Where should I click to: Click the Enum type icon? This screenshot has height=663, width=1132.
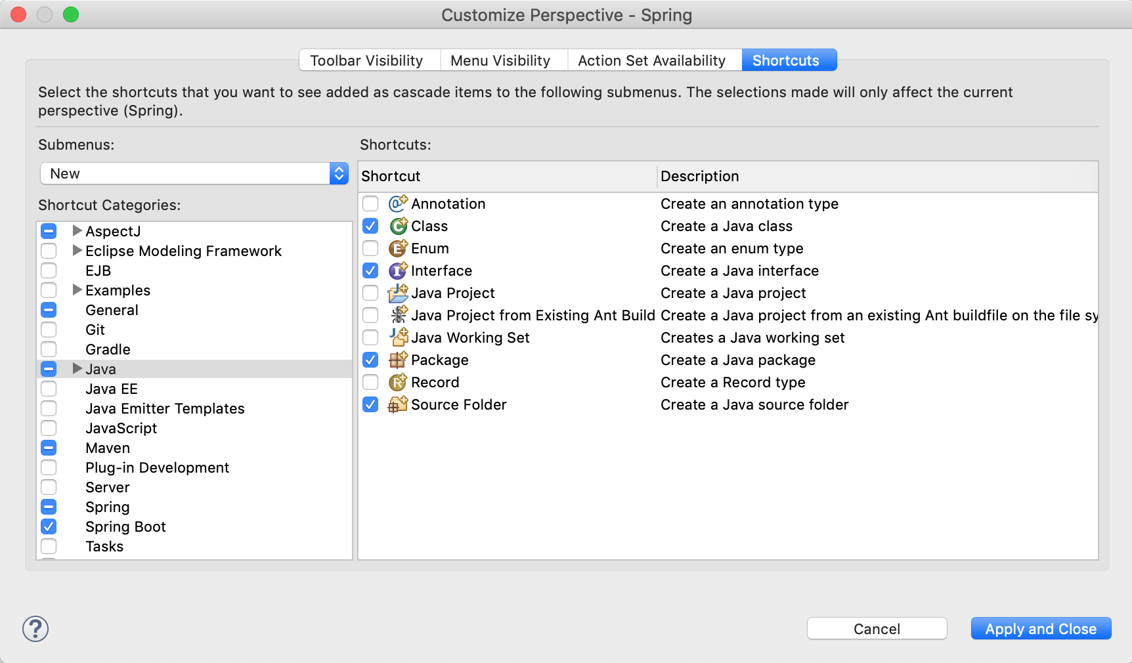398,248
